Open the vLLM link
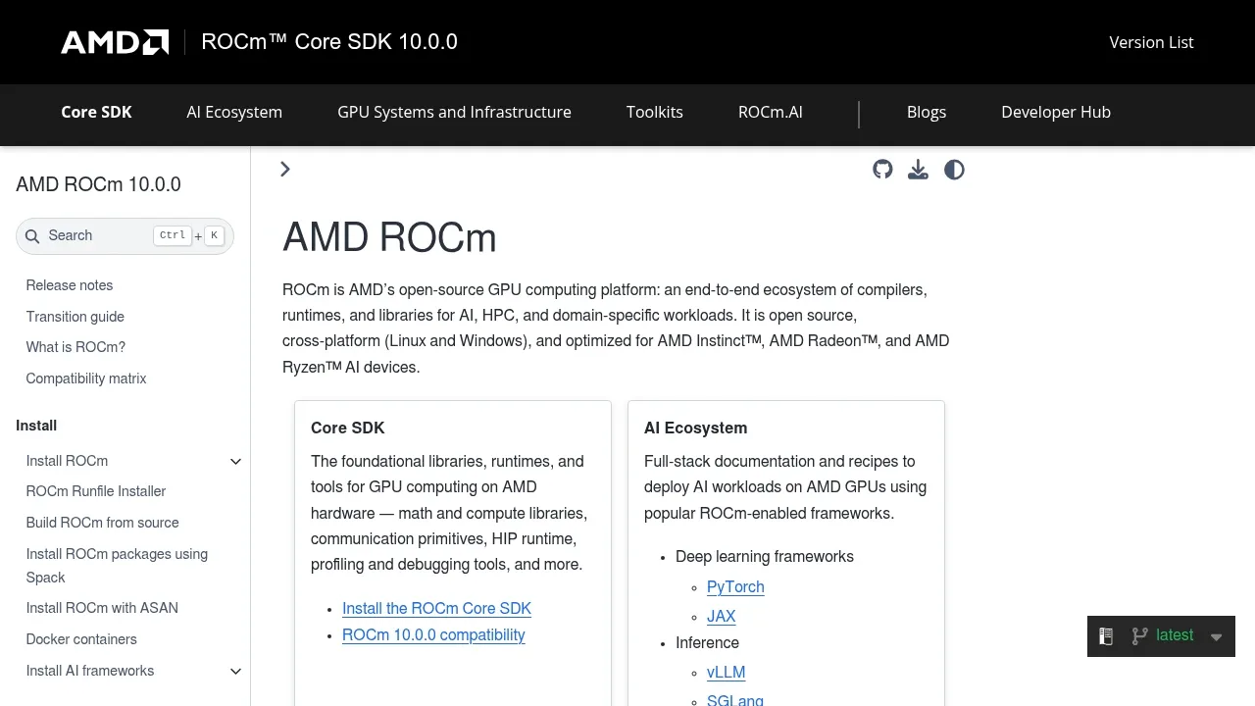The width and height of the screenshot is (1255, 706). click(x=727, y=673)
